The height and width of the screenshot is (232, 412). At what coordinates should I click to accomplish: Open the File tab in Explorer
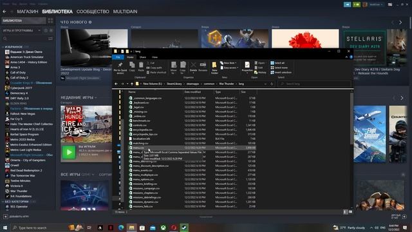tap(118, 57)
